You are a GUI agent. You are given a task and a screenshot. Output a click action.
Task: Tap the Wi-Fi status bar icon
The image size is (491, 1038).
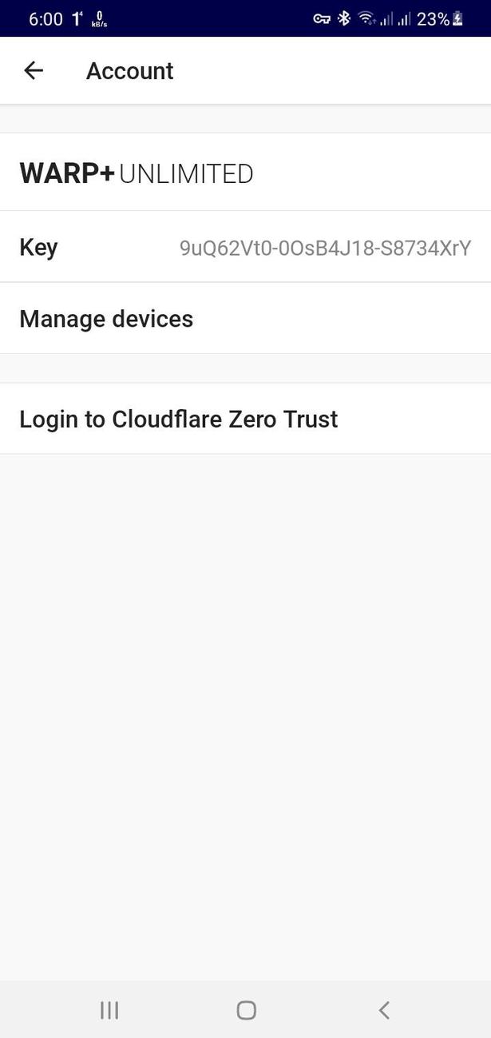tap(366, 18)
